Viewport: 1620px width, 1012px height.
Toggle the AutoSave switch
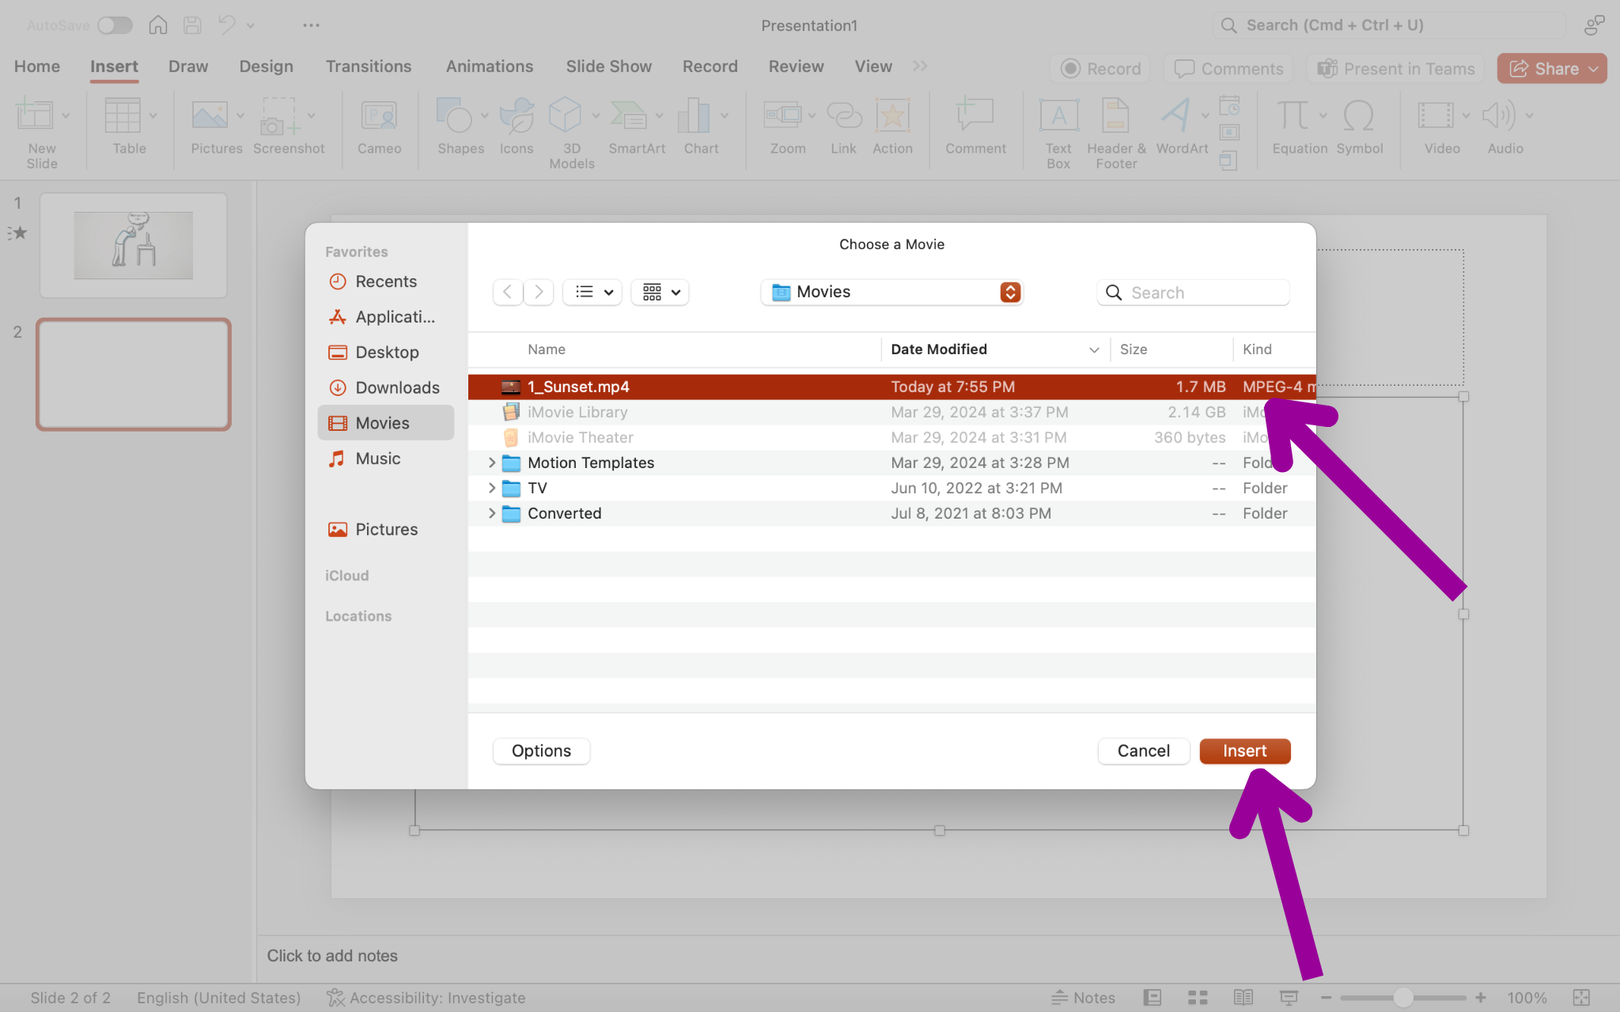coord(115,25)
